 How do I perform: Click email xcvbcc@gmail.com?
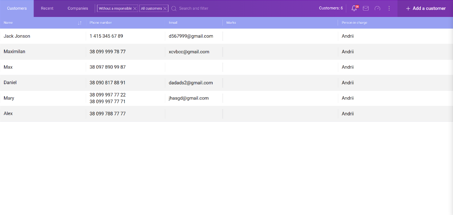click(x=189, y=52)
